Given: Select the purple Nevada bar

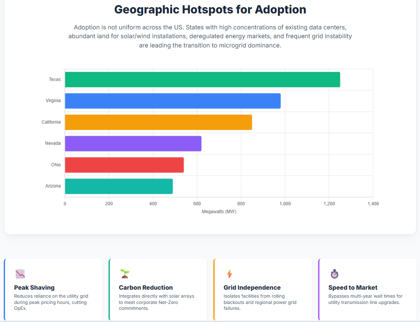Looking at the screenshot, I should tap(133, 144).
